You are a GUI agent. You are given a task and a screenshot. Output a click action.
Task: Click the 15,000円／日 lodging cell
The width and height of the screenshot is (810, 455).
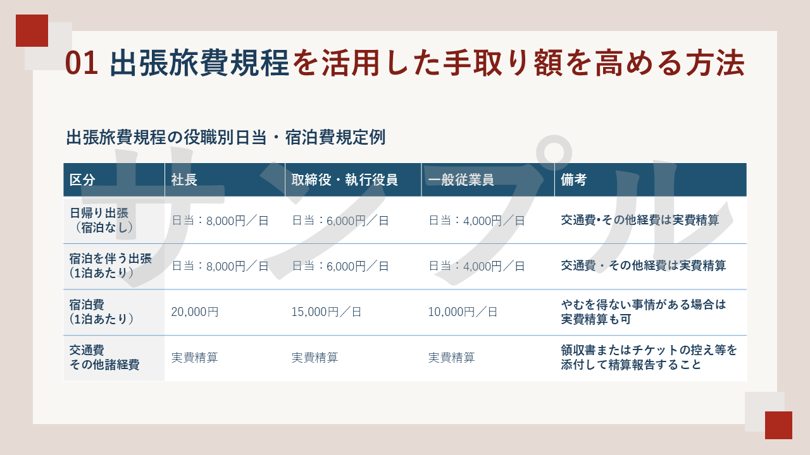pyautogui.click(x=326, y=312)
